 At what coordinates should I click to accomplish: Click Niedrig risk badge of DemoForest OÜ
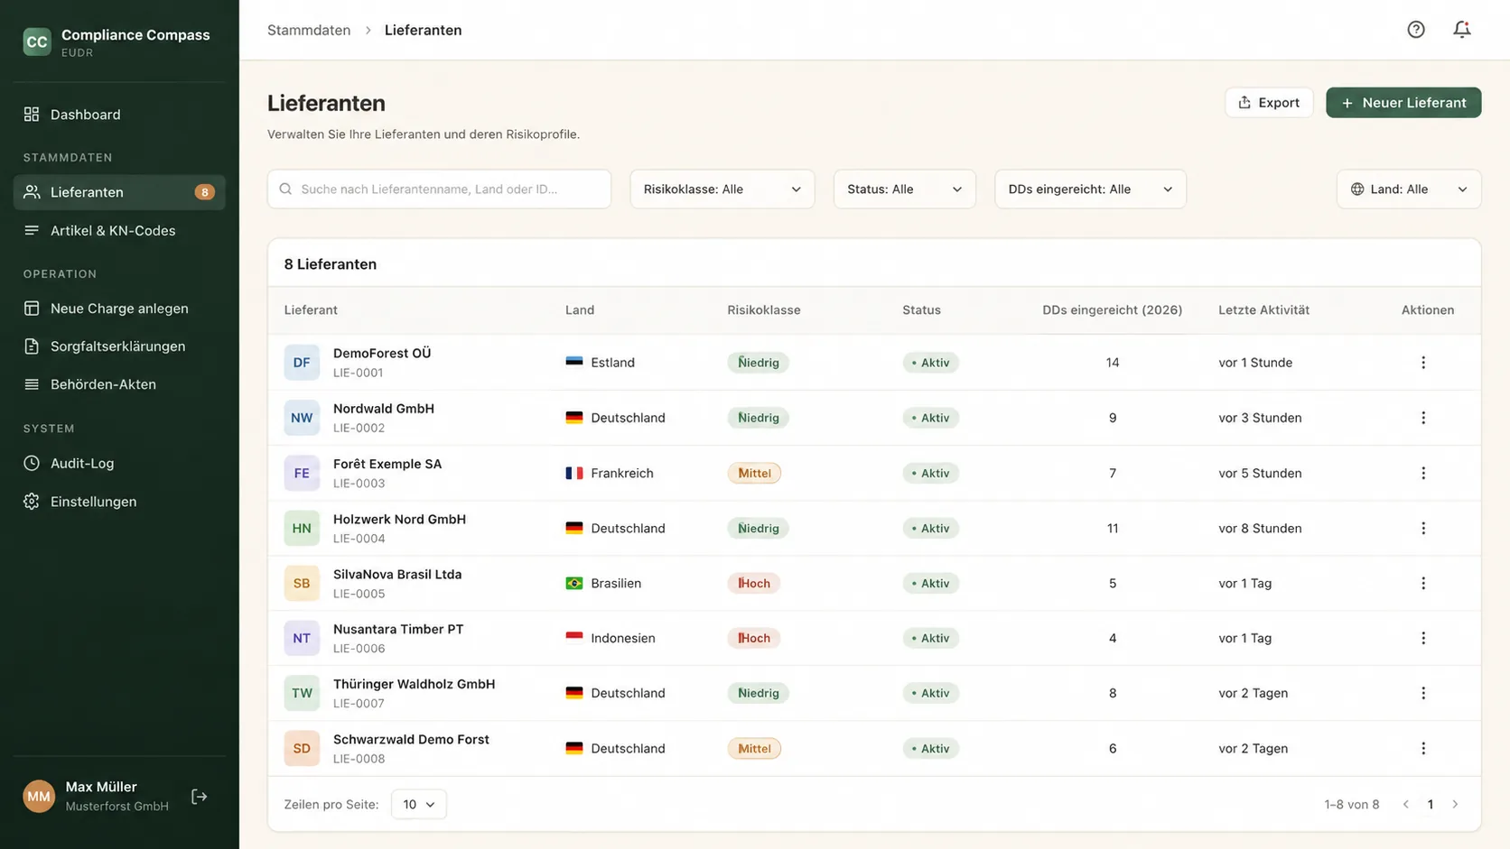click(759, 363)
